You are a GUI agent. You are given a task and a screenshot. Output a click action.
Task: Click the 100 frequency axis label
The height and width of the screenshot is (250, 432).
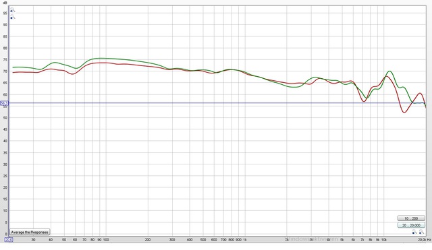click(x=106, y=240)
